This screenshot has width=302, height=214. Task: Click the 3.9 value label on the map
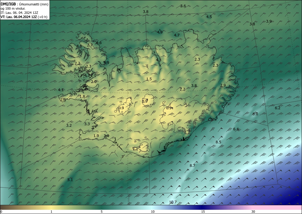pyautogui.click(x=269, y=21)
